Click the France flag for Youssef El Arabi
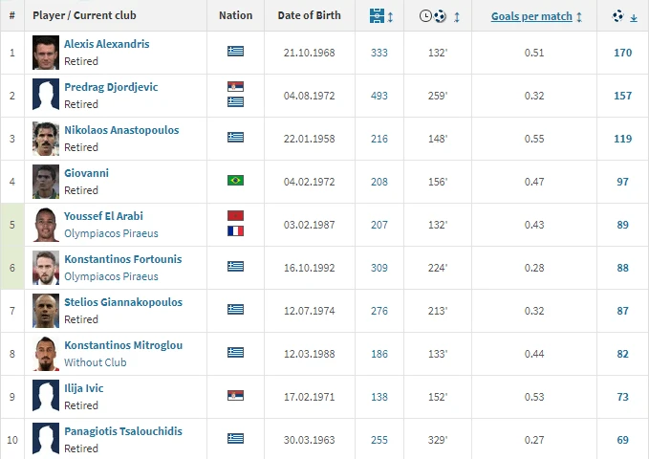This screenshot has height=459, width=649. click(235, 230)
